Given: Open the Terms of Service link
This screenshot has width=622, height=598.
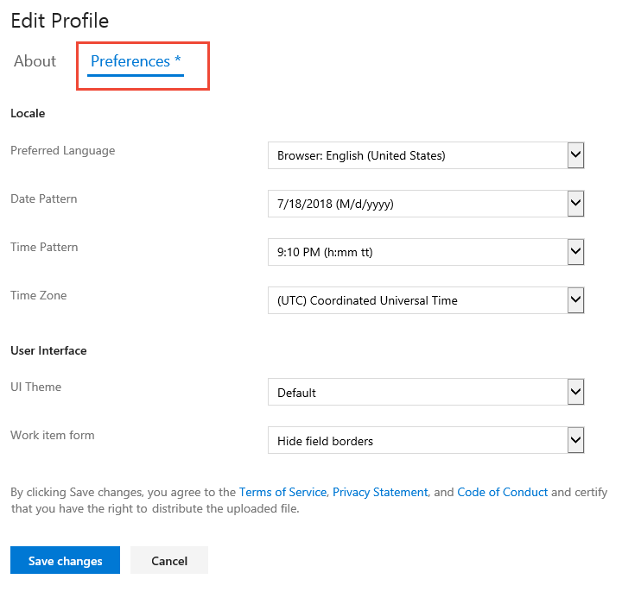Looking at the screenshot, I should (x=282, y=492).
